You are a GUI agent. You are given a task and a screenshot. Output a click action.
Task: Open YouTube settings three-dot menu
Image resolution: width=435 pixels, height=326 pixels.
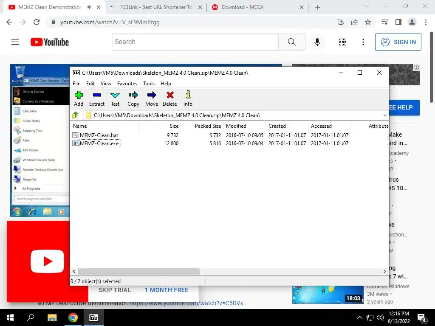[x=363, y=42]
